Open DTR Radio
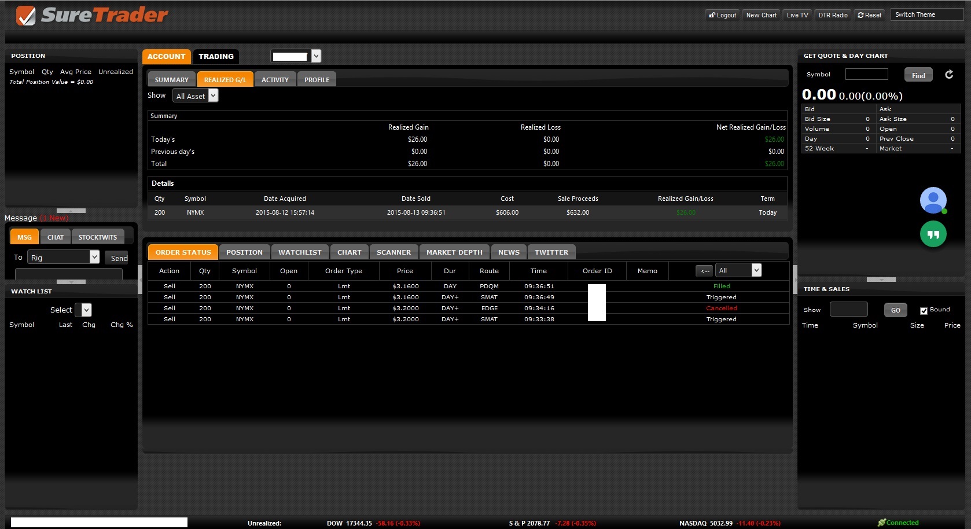Screen dimensions: 971x529 point(833,15)
